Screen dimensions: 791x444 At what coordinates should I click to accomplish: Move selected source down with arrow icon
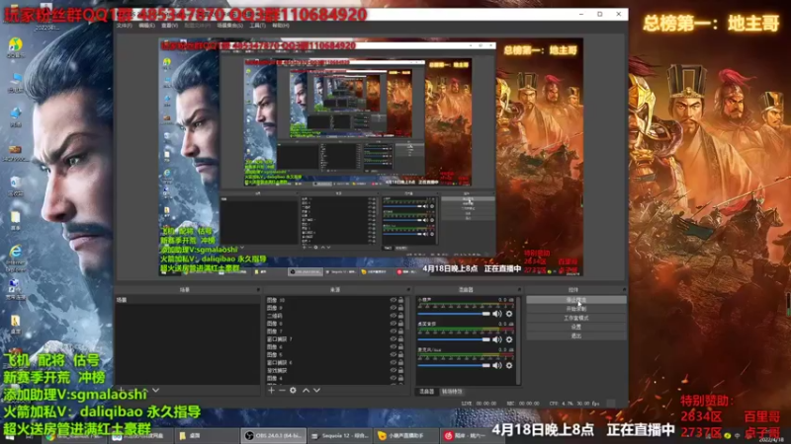[x=316, y=390]
